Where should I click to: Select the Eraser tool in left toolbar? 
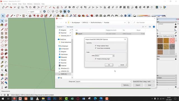tap(6, 25)
